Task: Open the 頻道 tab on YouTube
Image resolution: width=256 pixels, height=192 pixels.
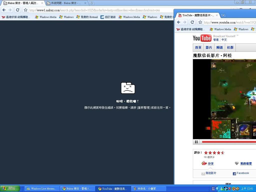Action: (x=219, y=47)
